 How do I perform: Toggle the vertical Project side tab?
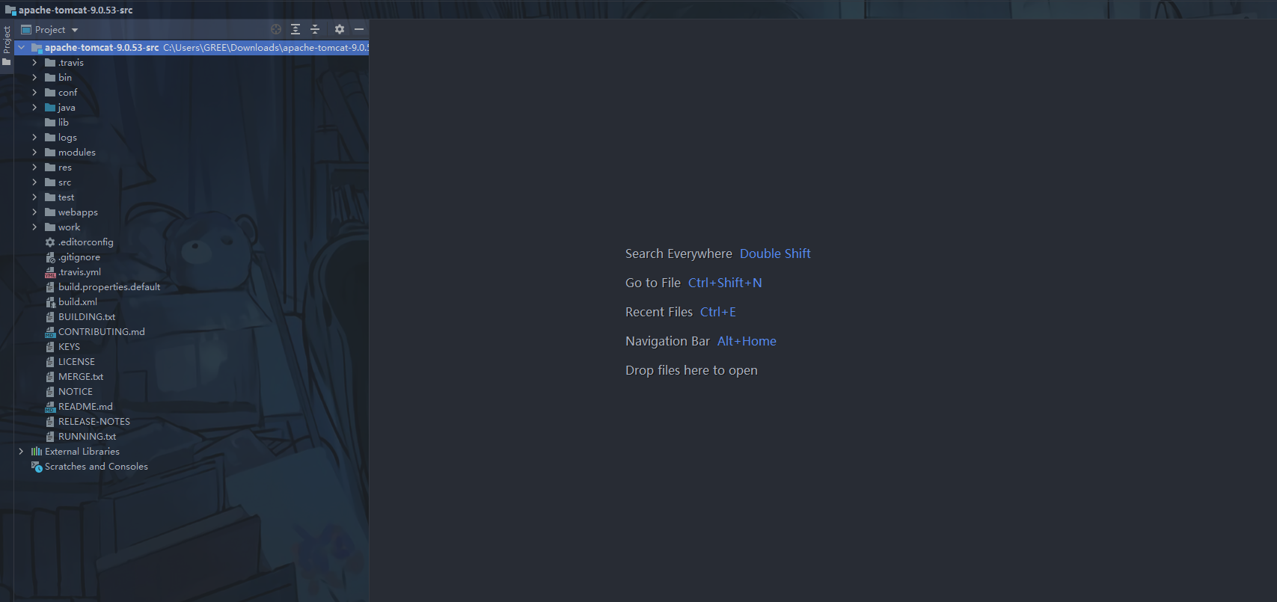coord(7,46)
